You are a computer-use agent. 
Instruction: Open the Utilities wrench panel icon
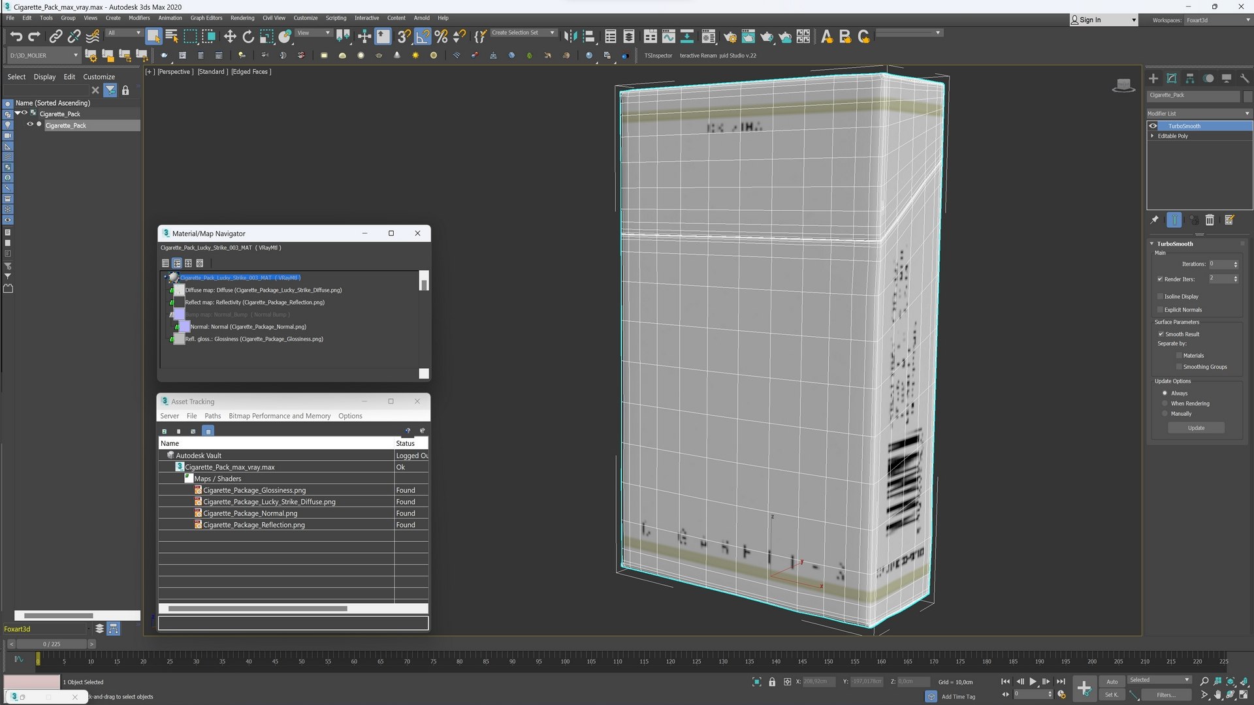(1244, 78)
